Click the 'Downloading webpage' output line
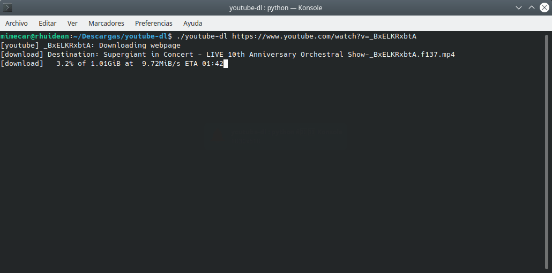This screenshot has width=552, height=273. pyautogui.click(x=91, y=45)
